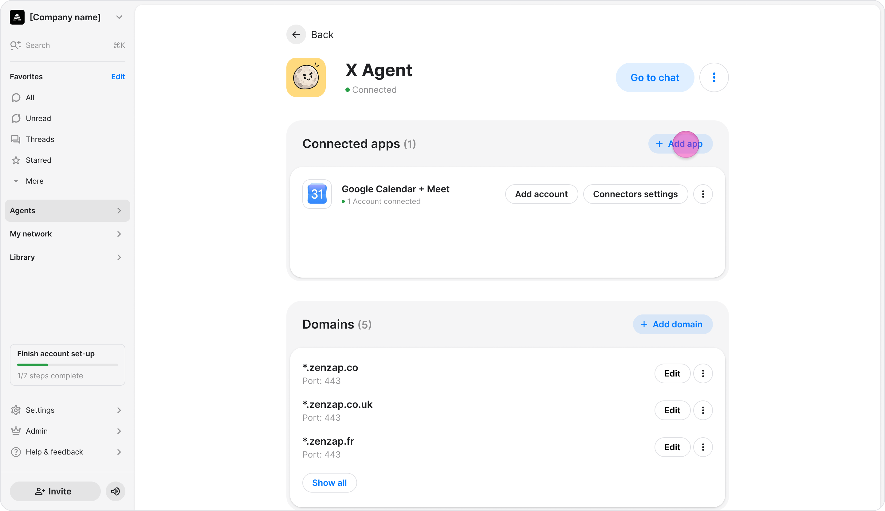Open more options for *.zenzap.fr
The width and height of the screenshot is (885, 511).
703,447
